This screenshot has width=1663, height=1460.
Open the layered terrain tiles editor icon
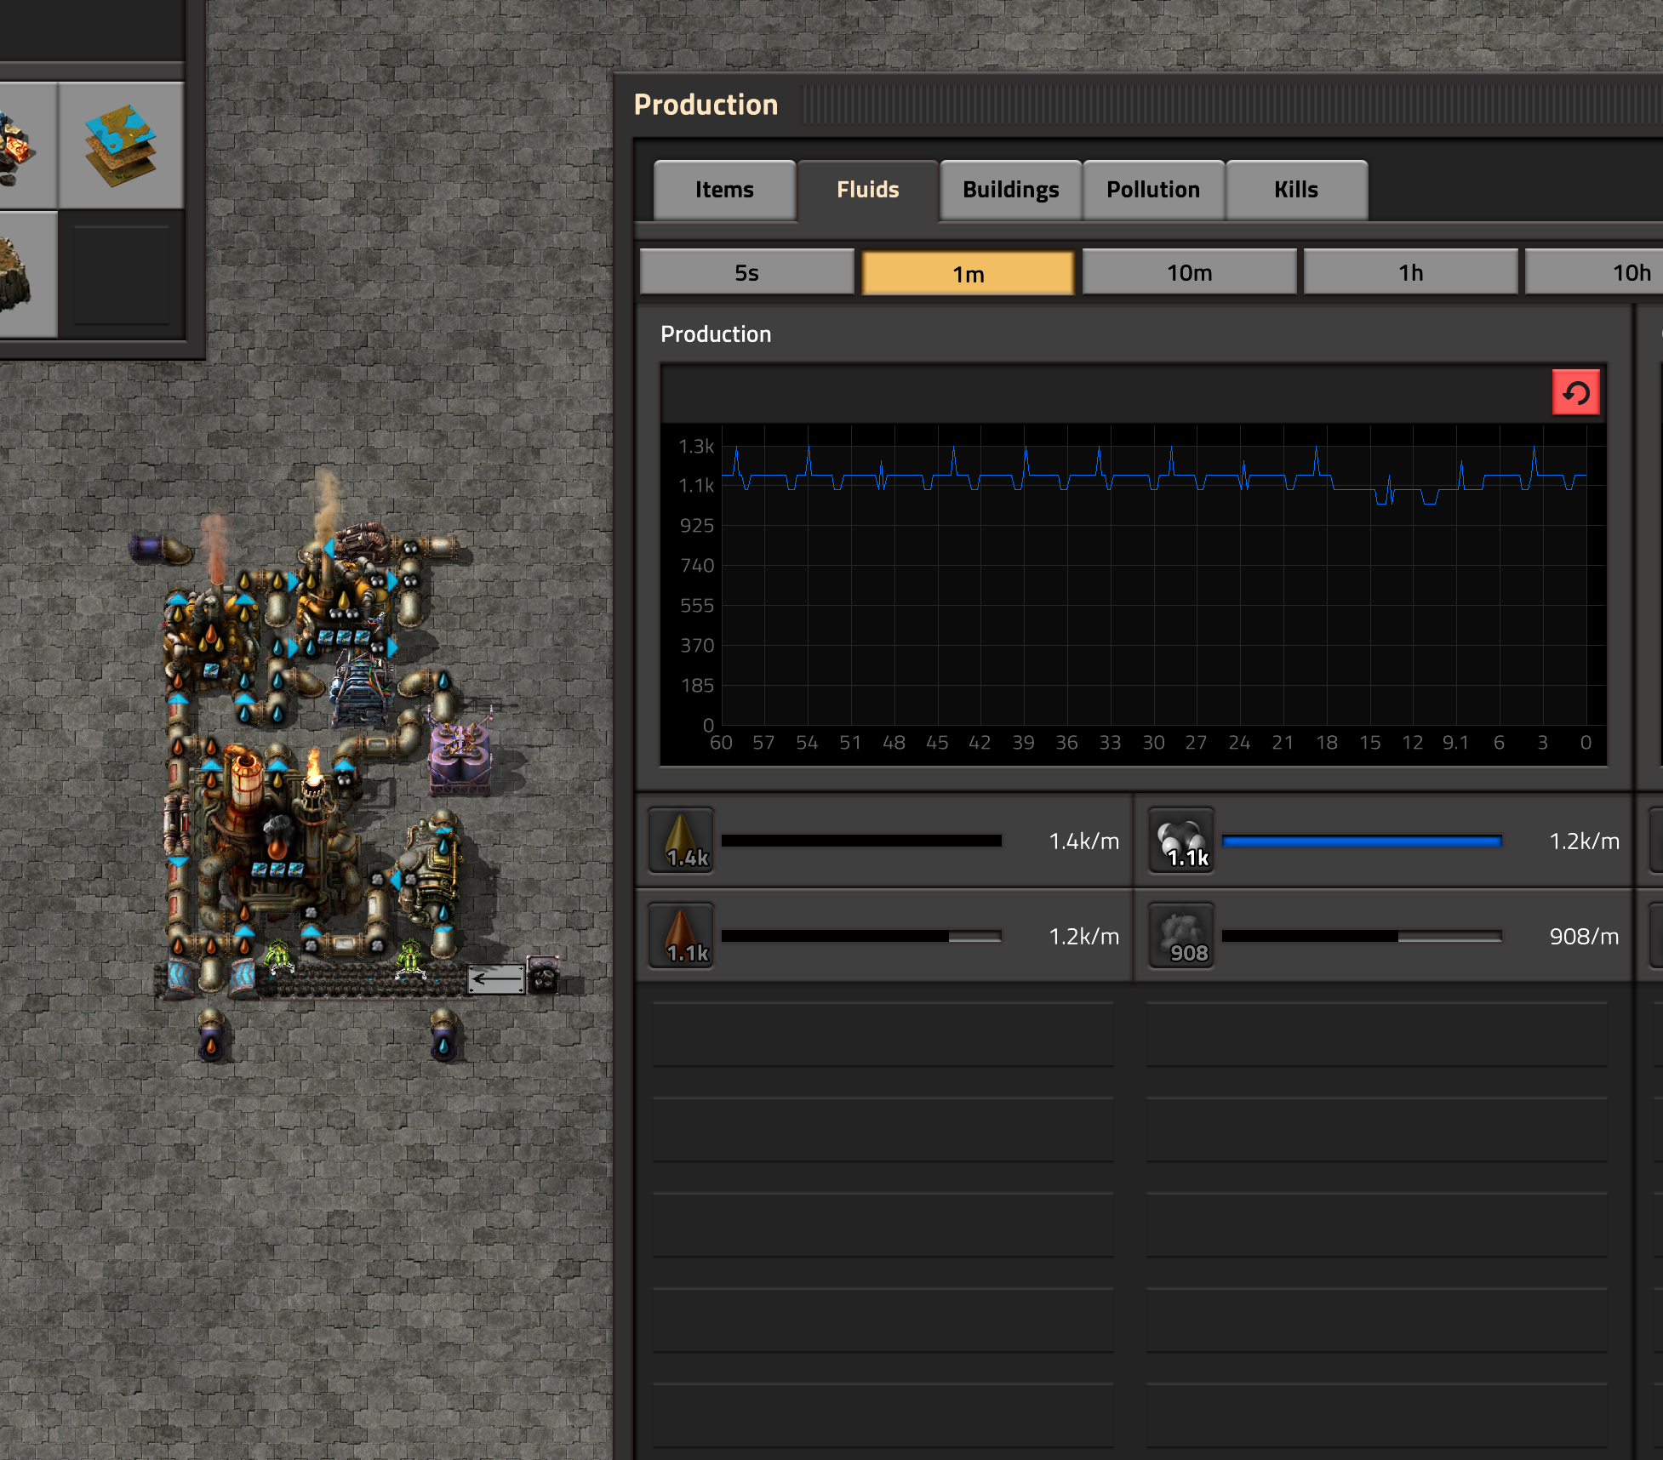point(121,145)
